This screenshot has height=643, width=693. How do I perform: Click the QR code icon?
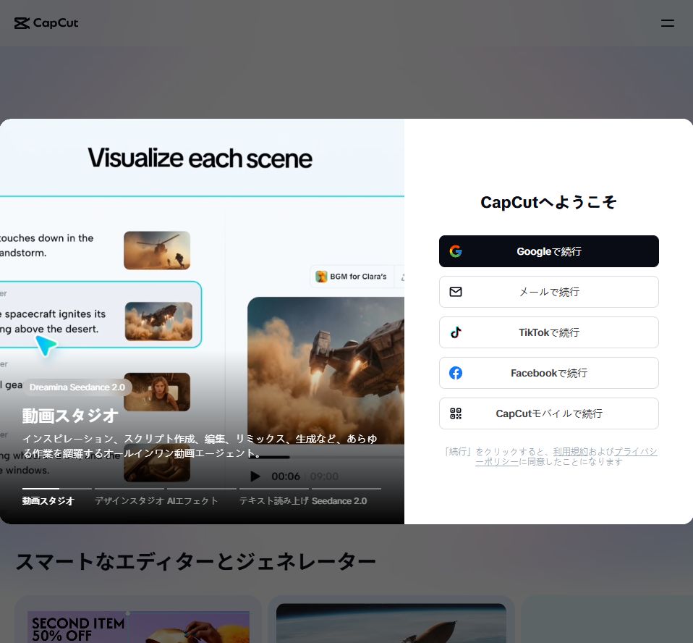click(456, 413)
